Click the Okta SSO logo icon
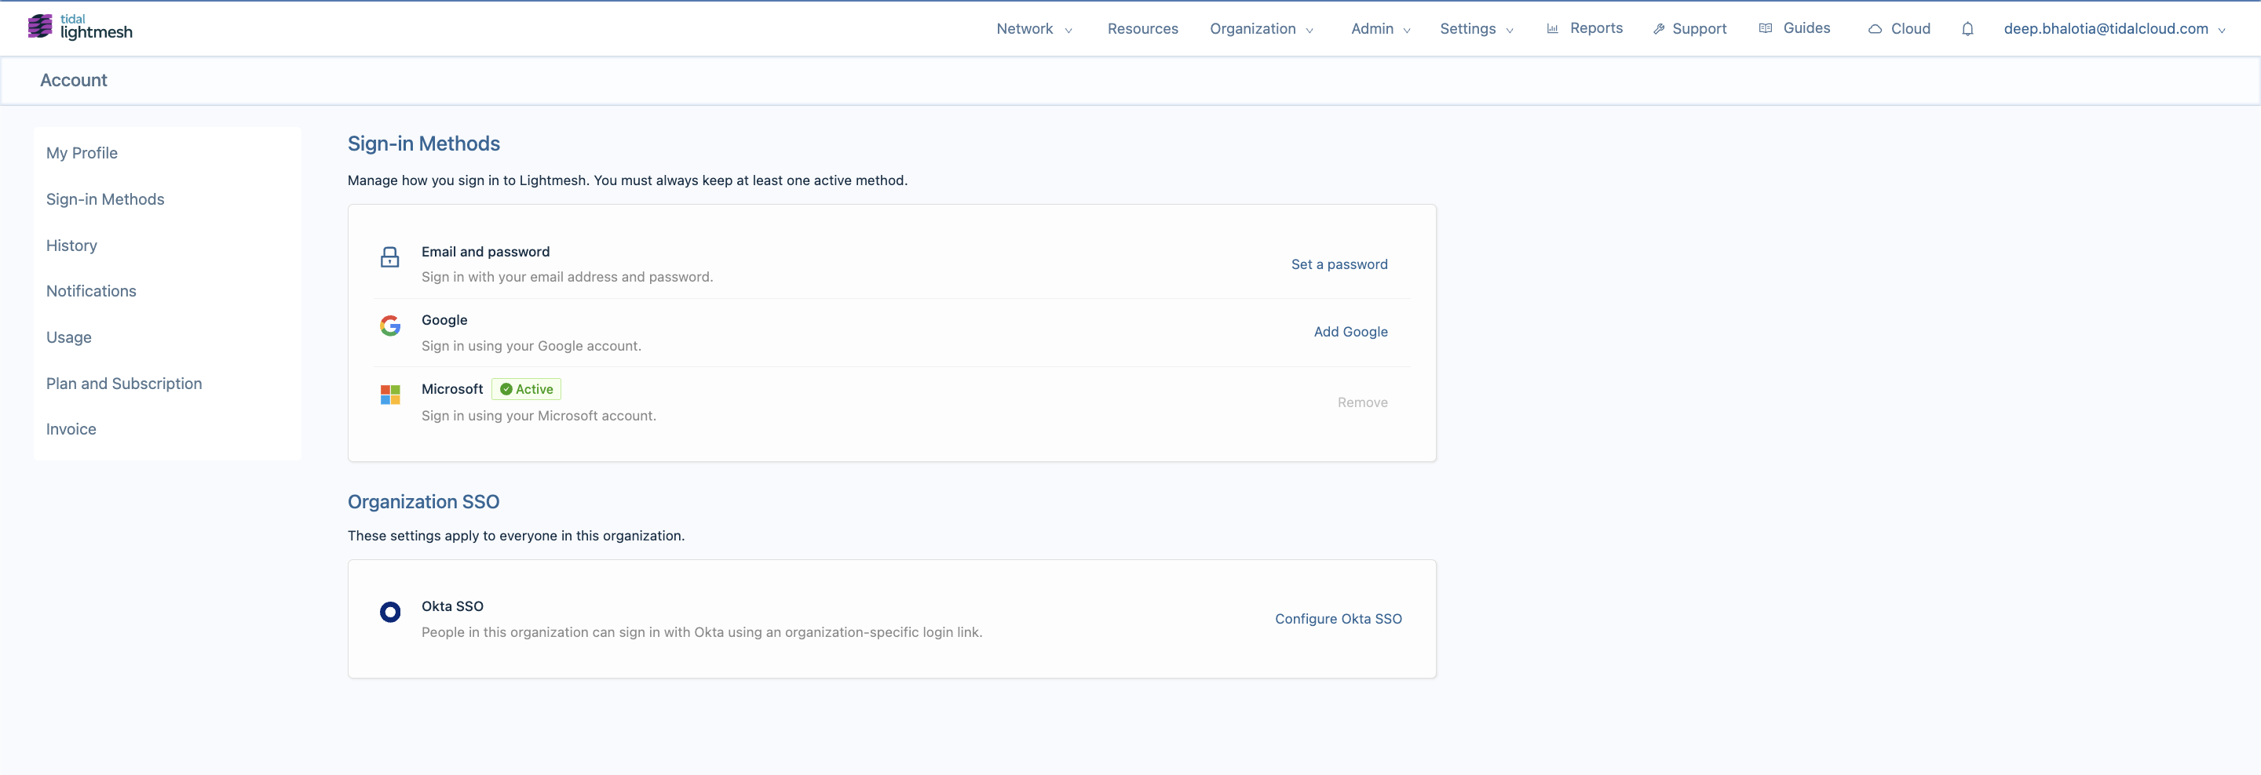Screen dimensions: 2261x775 [389, 612]
